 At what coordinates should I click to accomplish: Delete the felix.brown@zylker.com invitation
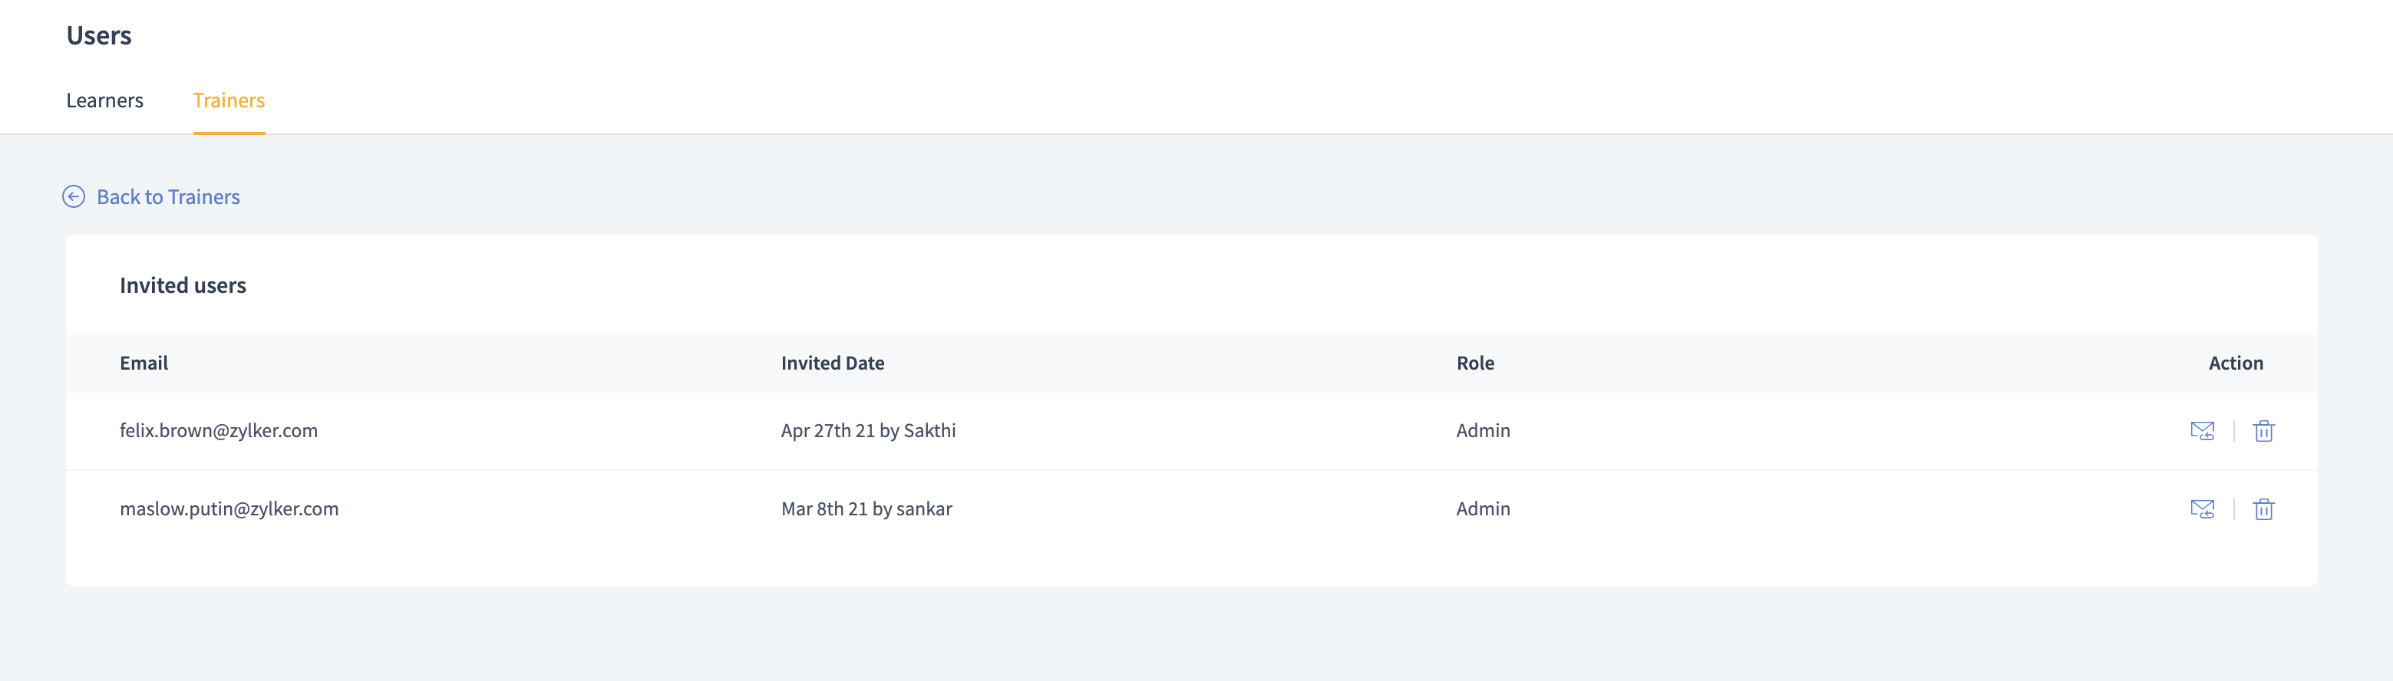tap(2263, 430)
